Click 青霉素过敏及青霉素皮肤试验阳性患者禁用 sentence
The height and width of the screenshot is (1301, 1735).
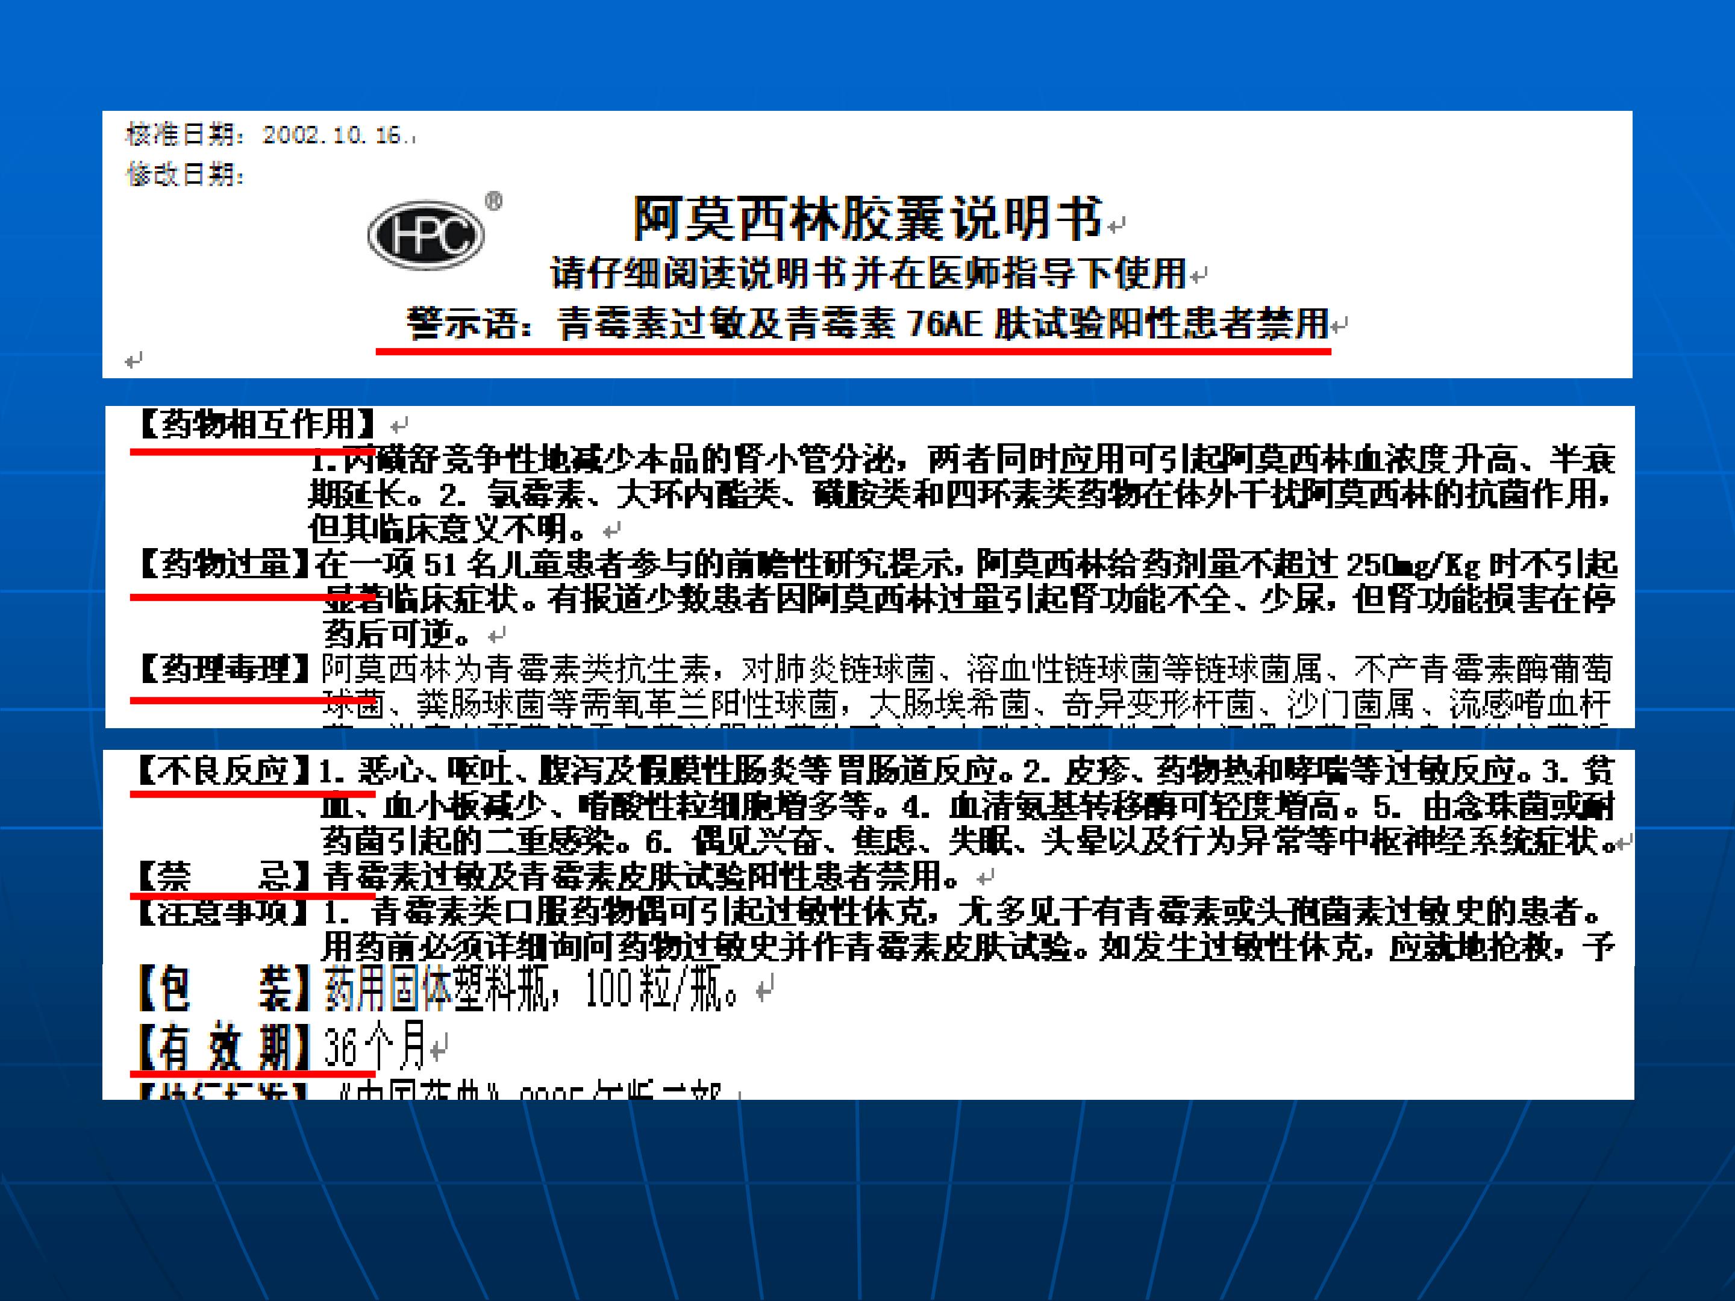pyautogui.click(x=639, y=876)
